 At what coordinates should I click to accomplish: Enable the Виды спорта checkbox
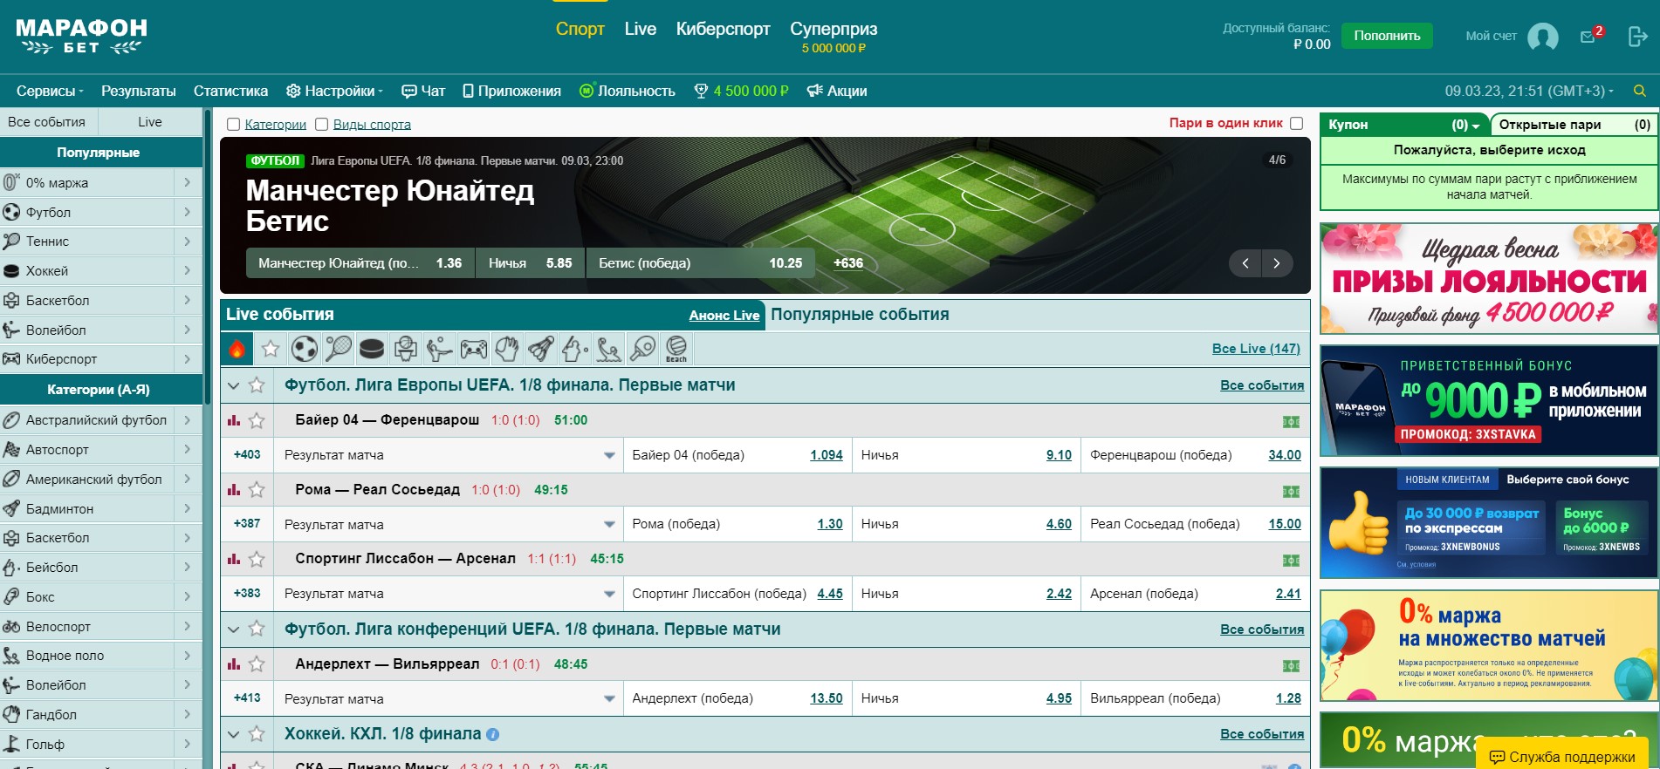[321, 125]
